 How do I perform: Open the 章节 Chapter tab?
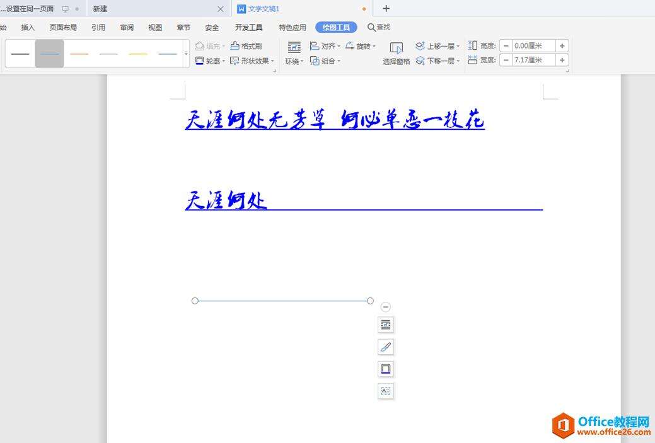coord(183,28)
